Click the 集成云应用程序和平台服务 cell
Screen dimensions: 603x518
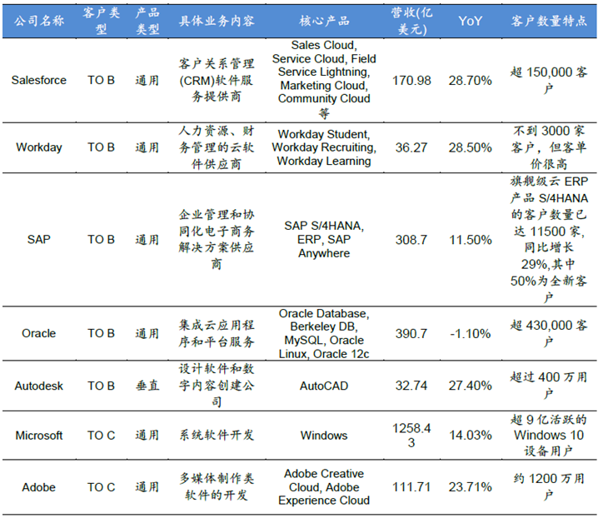[217, 333]
